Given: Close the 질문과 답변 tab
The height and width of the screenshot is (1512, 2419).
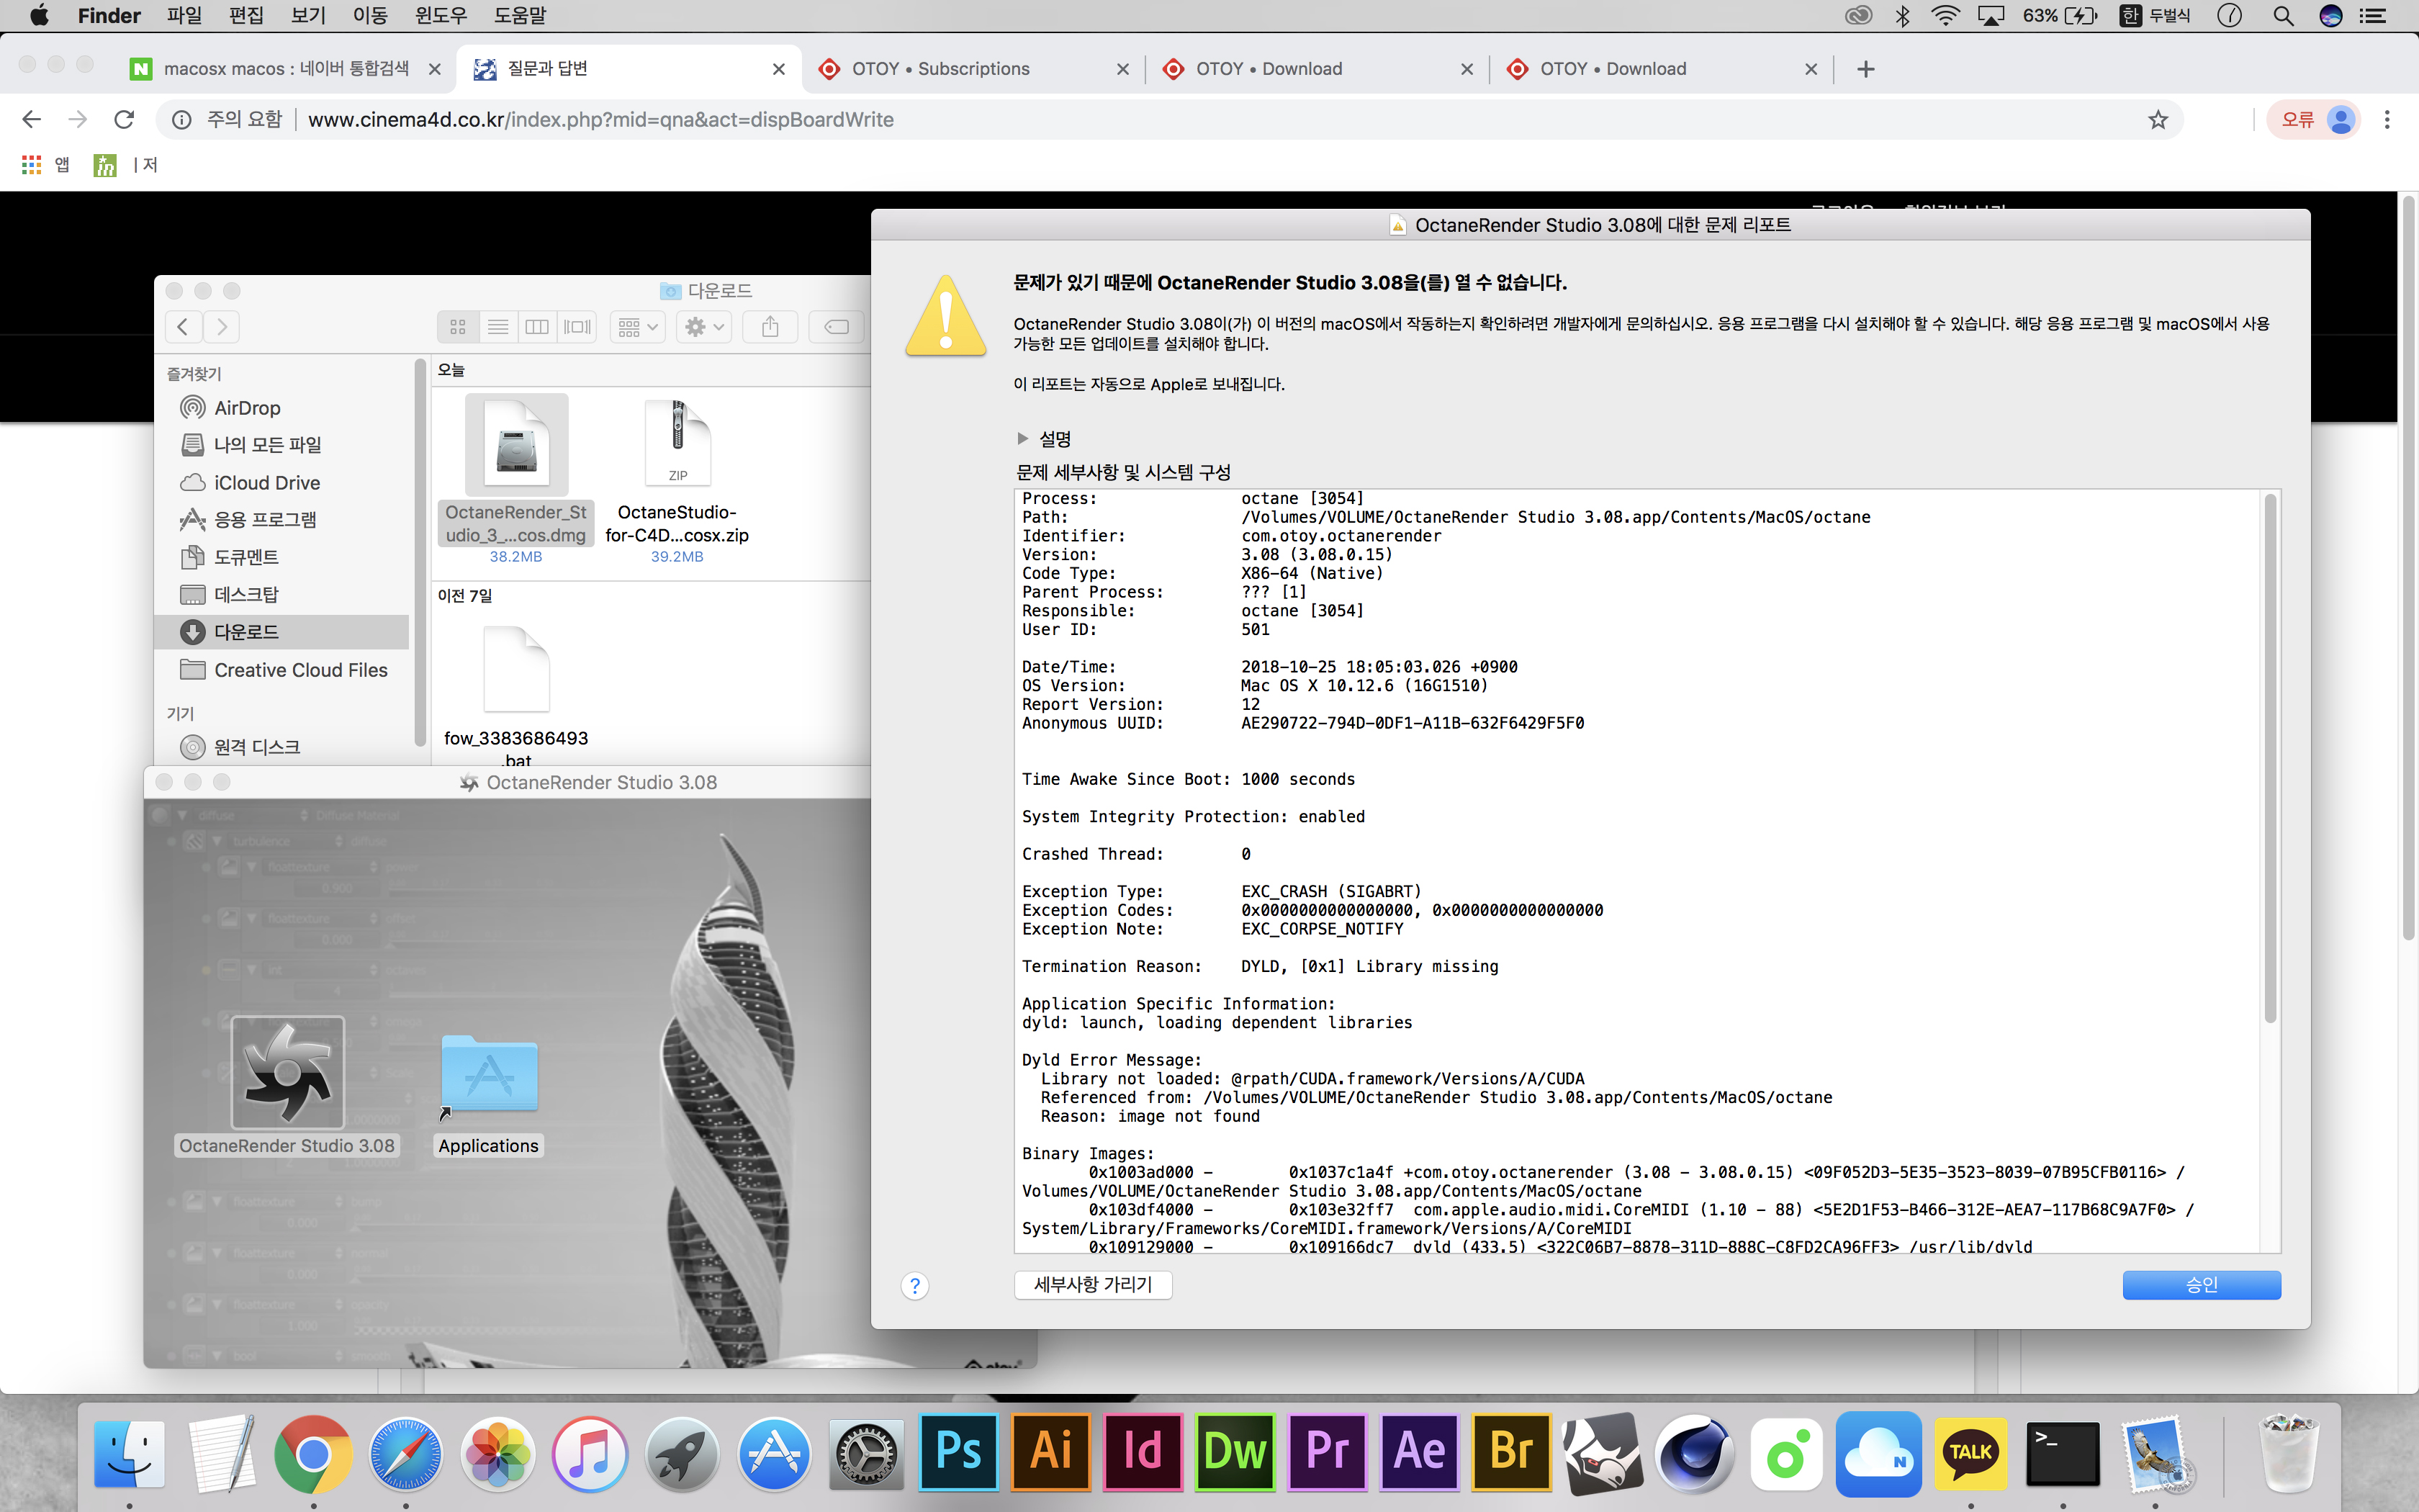Looking at the screenshot, I should 779,69.
